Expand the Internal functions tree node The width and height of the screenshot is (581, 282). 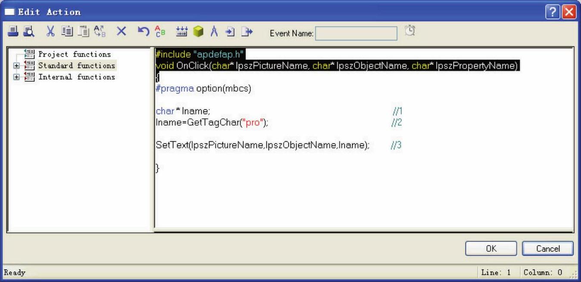[x=16, y=77]
